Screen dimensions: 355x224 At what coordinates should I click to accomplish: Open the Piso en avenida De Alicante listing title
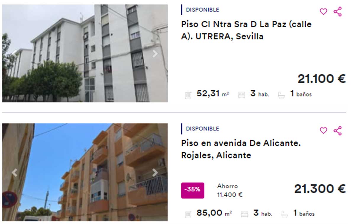click(241, 149)
